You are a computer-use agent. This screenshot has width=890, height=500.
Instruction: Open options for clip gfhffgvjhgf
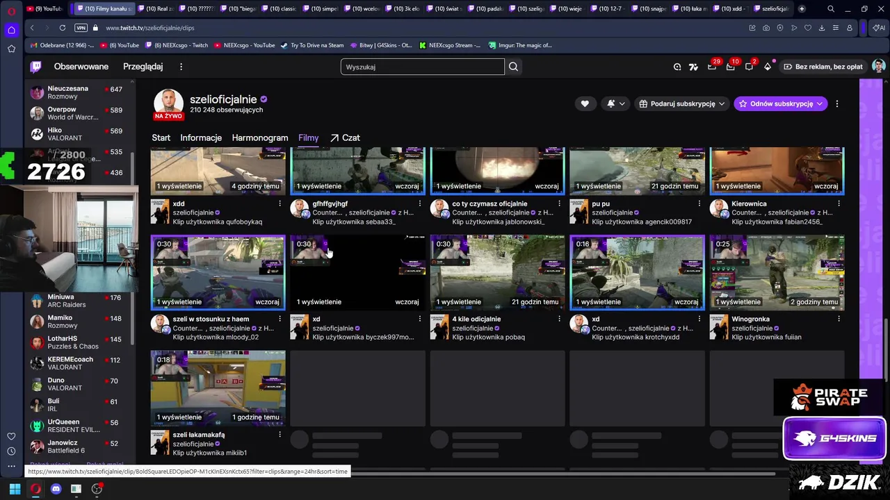click(x=420, y=203)
